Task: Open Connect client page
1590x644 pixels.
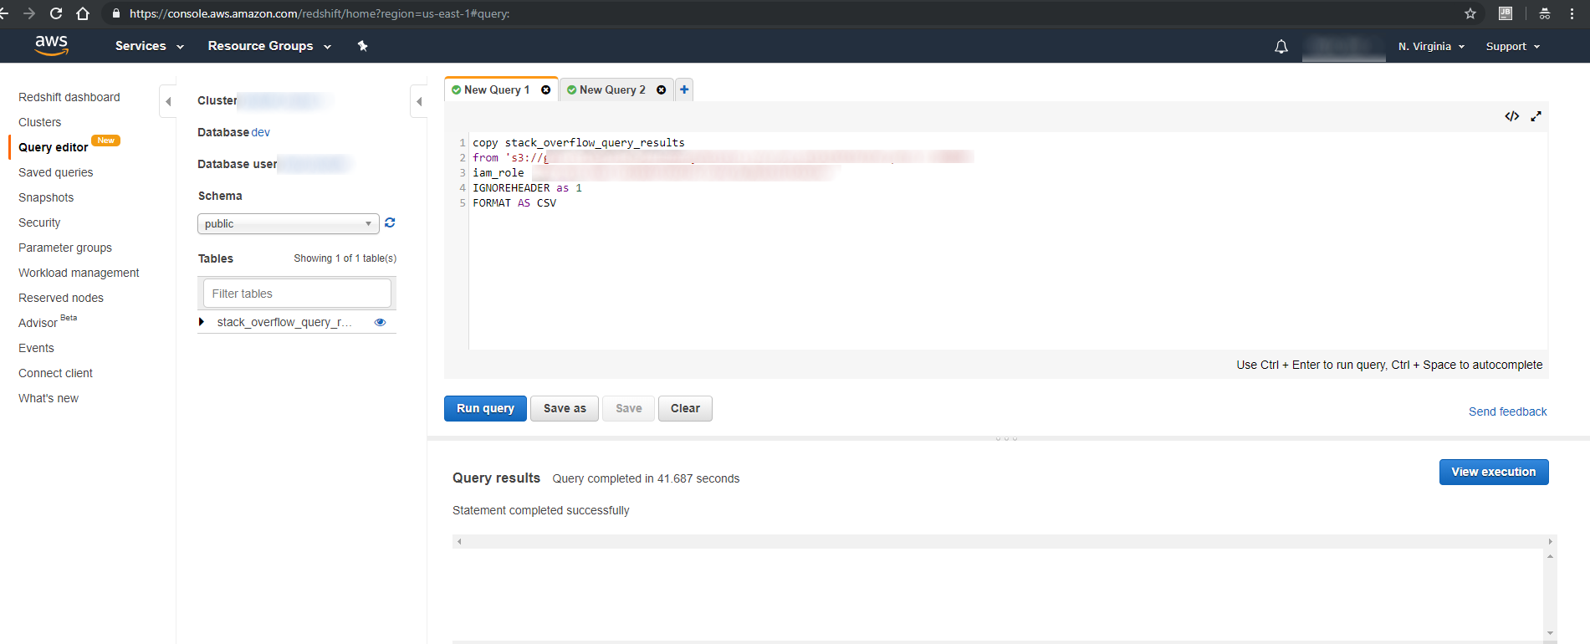Action: (55, 373)
